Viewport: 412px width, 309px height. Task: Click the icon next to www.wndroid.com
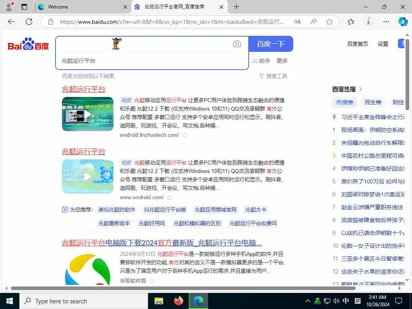[169, 197]
